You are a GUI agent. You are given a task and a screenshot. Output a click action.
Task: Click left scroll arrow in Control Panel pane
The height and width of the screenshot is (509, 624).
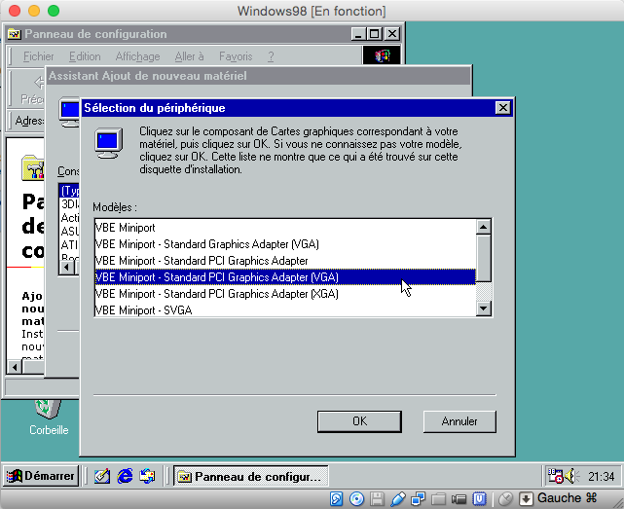coord(15,367)
